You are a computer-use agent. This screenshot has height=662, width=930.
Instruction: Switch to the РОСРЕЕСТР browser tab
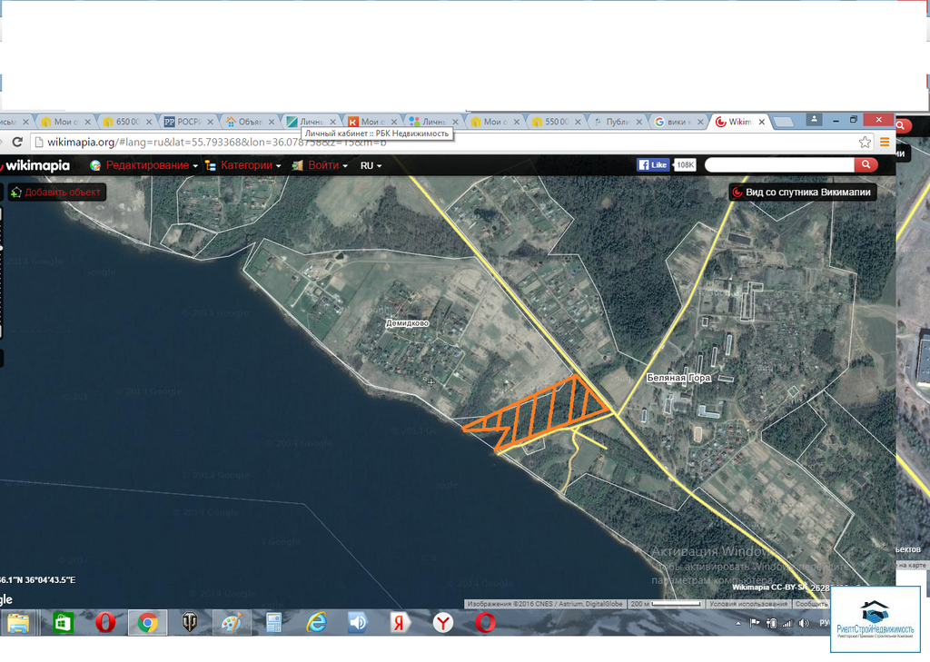pos(188,122)
